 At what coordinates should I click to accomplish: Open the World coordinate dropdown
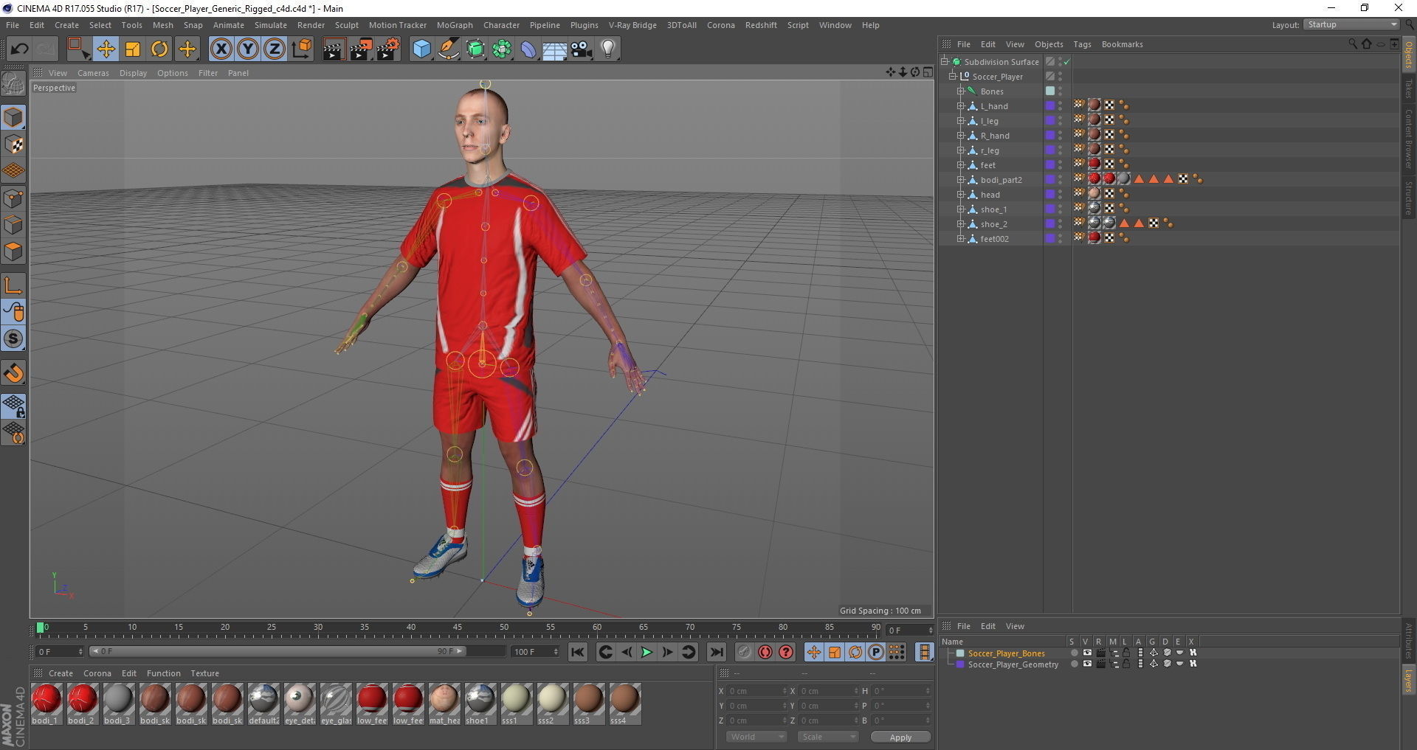click(x=756, y=737)
